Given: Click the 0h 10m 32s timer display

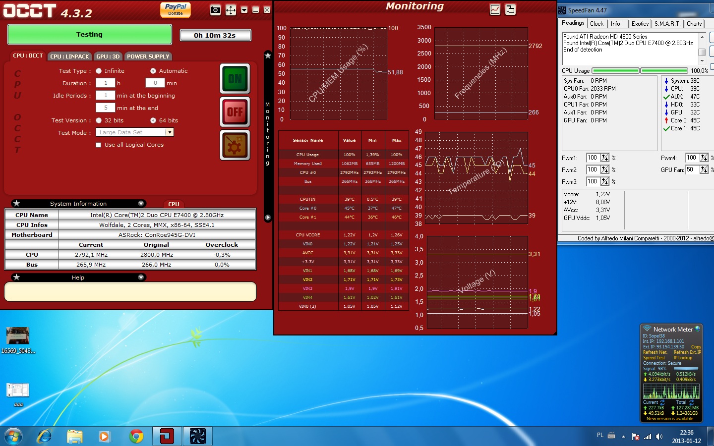Looking at the screenshot, I should [215, 35].
